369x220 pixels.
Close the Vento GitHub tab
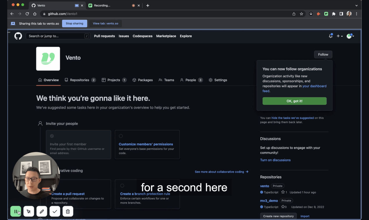(x=82, y=5)
